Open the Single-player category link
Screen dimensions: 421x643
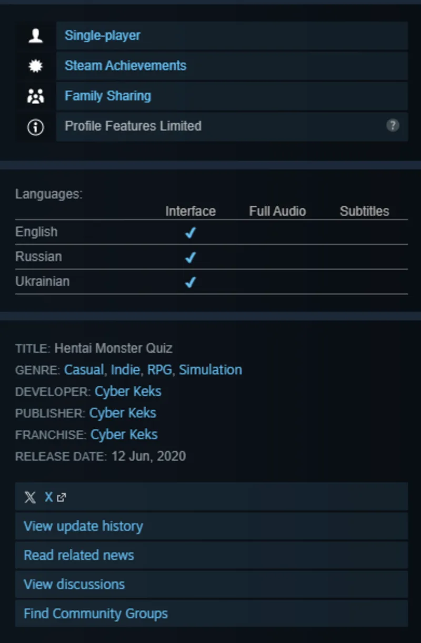point(102,36)
